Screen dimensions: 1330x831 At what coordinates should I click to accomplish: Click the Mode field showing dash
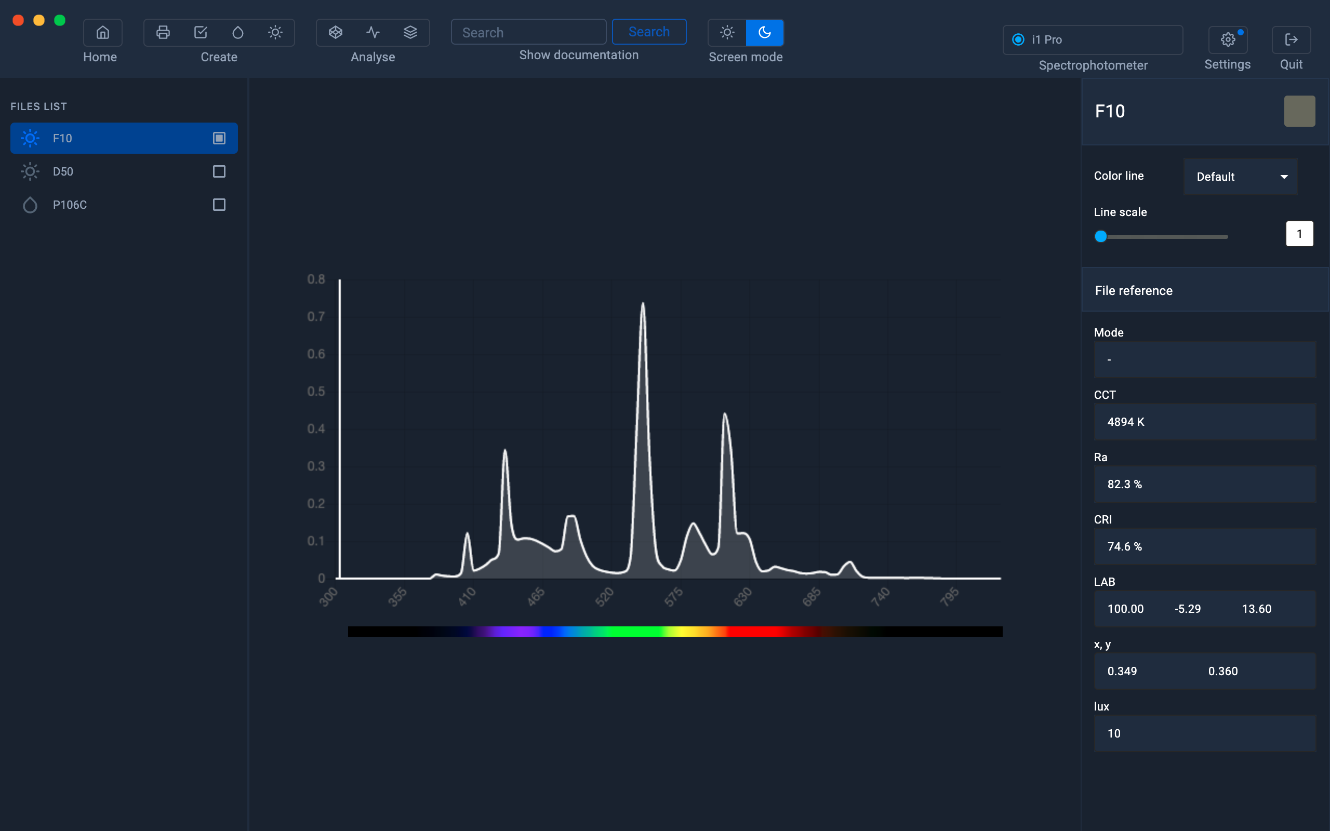tap(1205, 359)
